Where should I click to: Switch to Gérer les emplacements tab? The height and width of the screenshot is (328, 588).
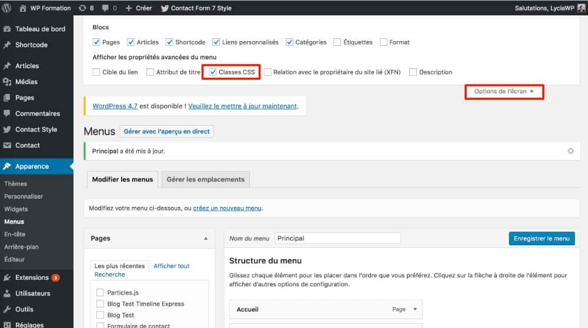205,179
